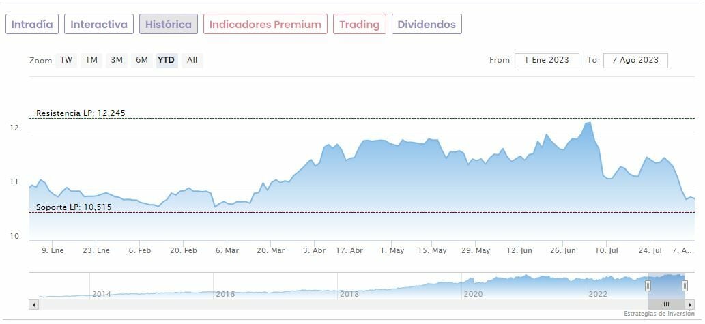
Task: Switch to the Intradía tab
Action: click(32, 25)
